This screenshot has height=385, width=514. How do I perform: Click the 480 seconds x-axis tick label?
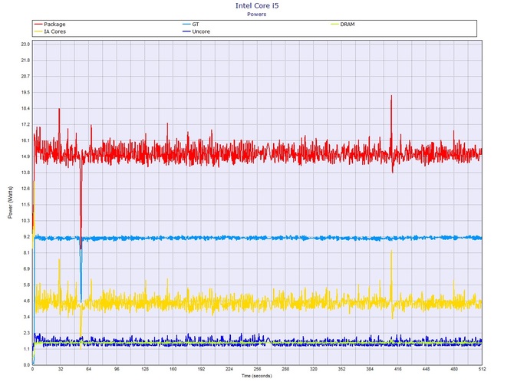[x=454, y=369]
